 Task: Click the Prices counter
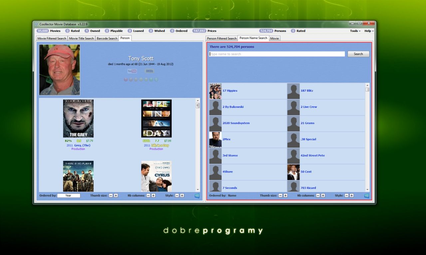tap(204, 31)
